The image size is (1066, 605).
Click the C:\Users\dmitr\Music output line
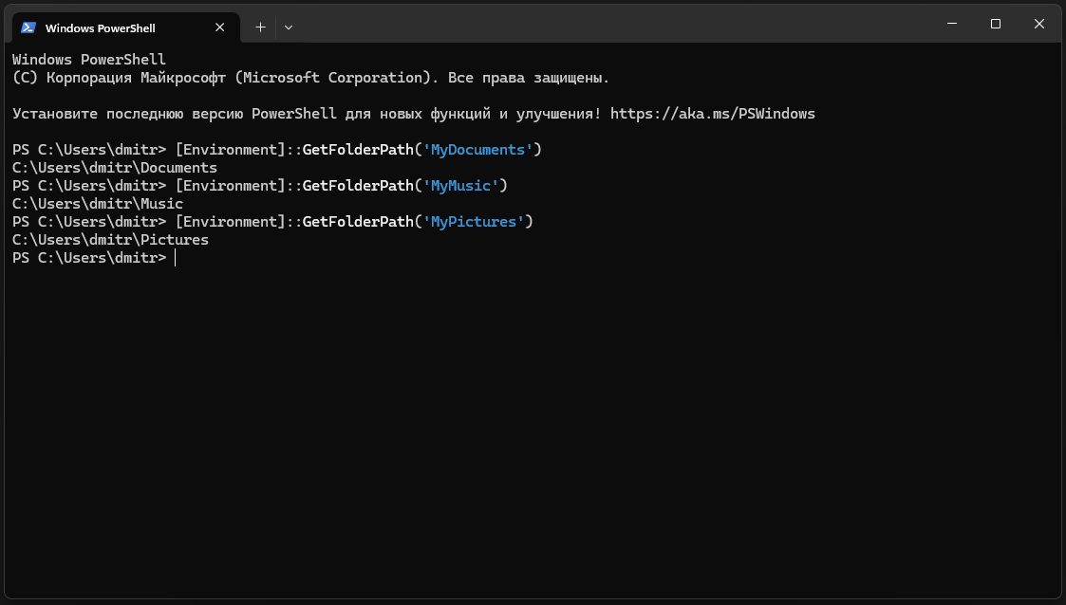click(98, 204)
